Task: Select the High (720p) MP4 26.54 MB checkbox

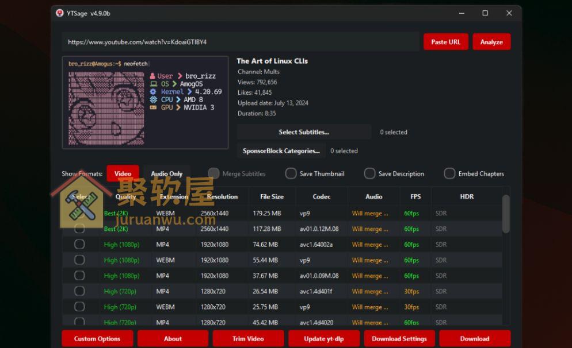Action: click(79, 291)
